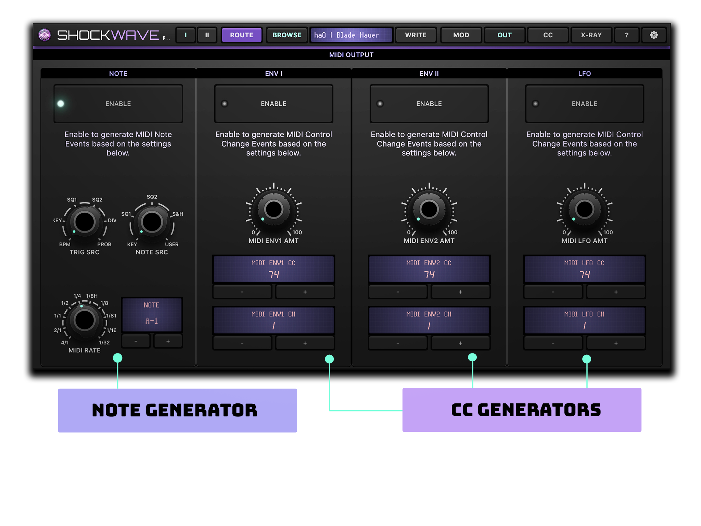Switch to the ROUTE tab

coord(241,35)
